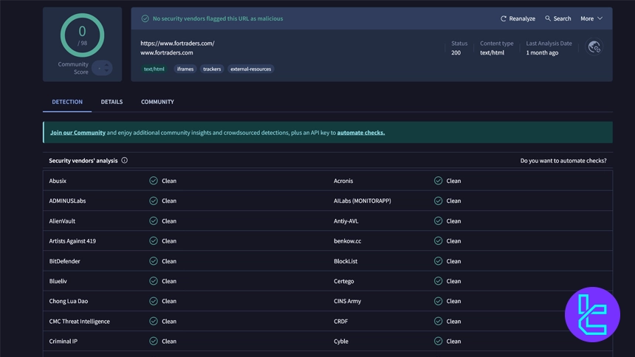The height and width of the screenshot is (357, 635).
Task: Click the AlienVault vendor name
Action: (x=62, y=221)
